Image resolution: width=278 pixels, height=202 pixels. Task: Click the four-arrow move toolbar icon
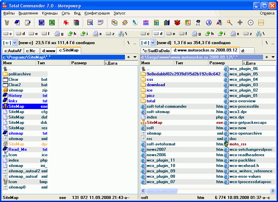[240, 23]
